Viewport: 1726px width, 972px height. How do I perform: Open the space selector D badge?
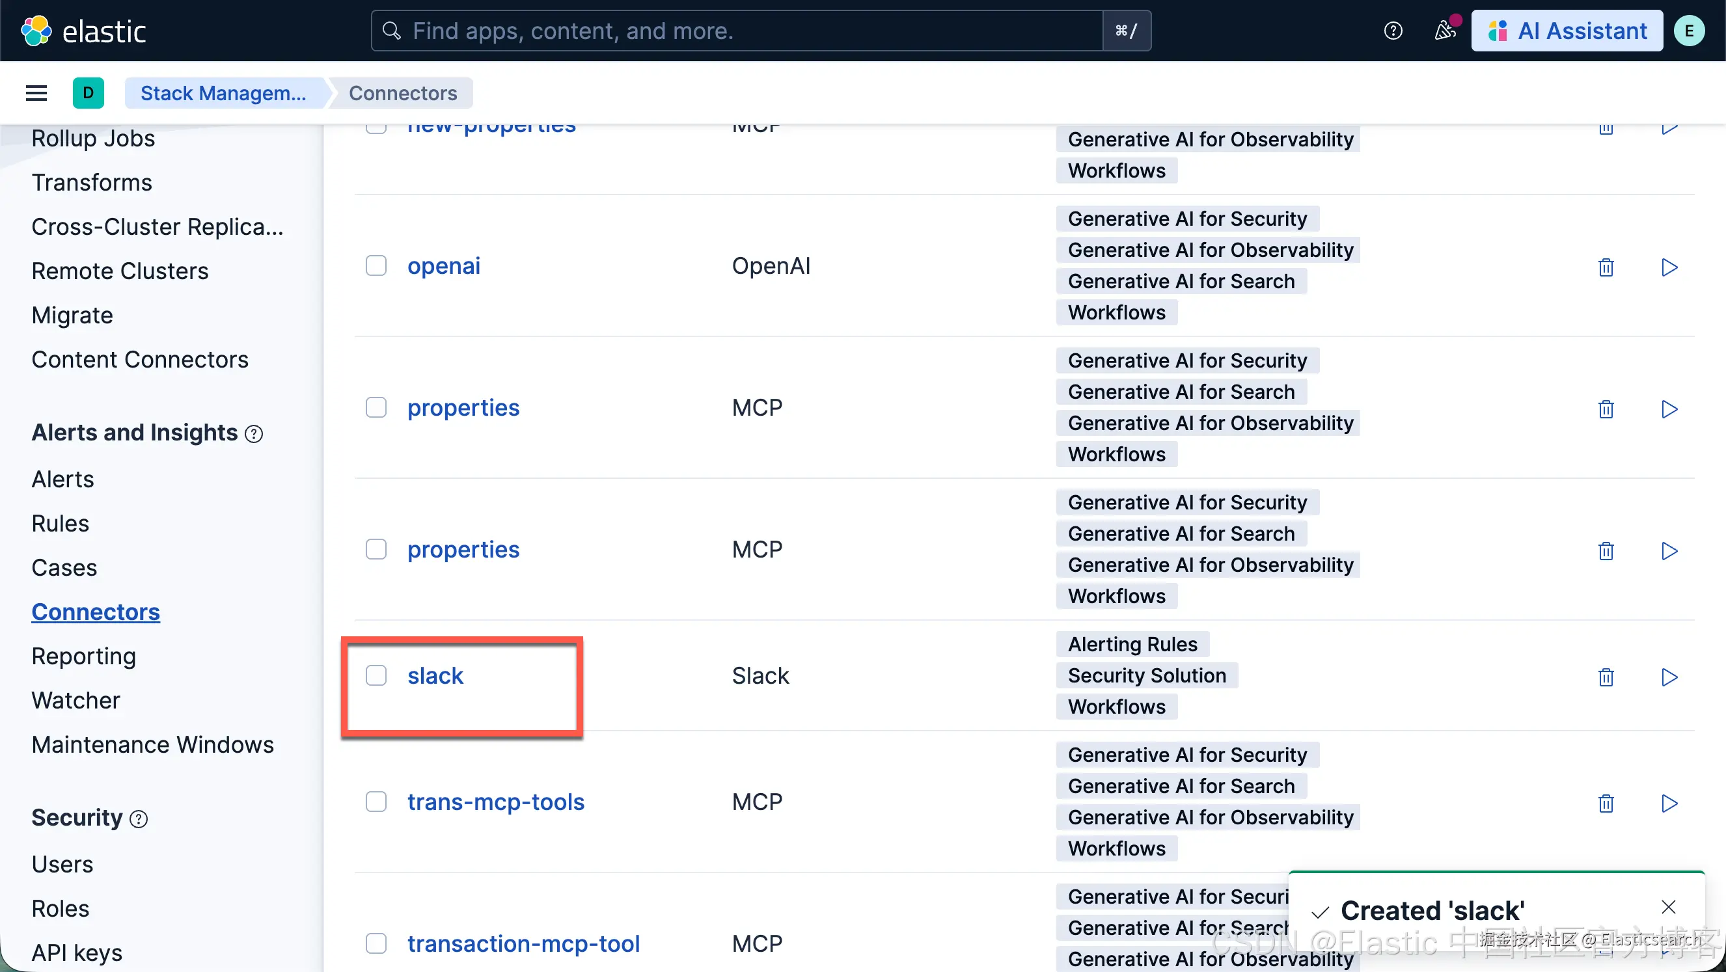tap(89, 93)
